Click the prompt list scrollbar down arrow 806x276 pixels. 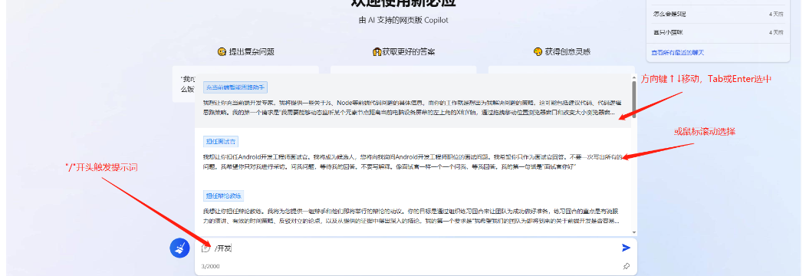(633, 232)
